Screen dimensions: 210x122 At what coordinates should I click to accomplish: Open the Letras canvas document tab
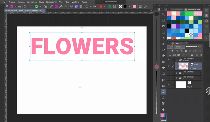coord(24,10)
